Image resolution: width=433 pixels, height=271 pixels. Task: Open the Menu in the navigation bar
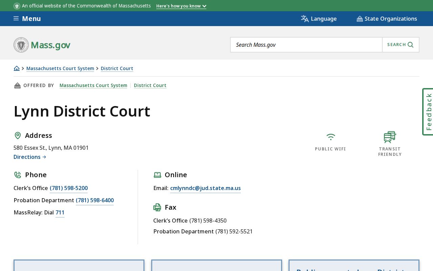[27, 19]
